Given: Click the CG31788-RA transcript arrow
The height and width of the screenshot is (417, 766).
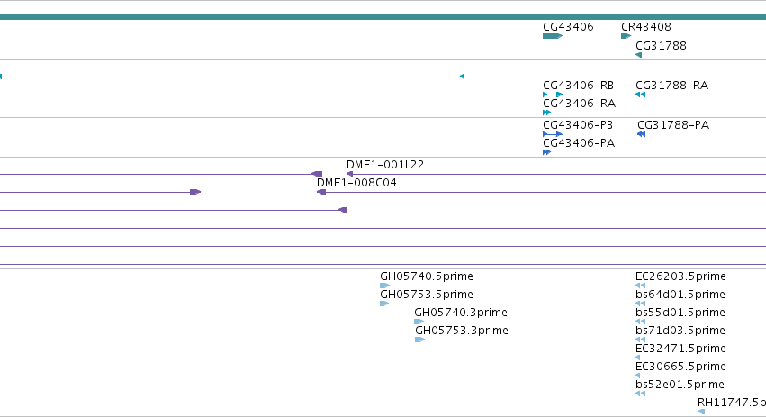Looking at the screenshot, I should [x=641, y=95].
